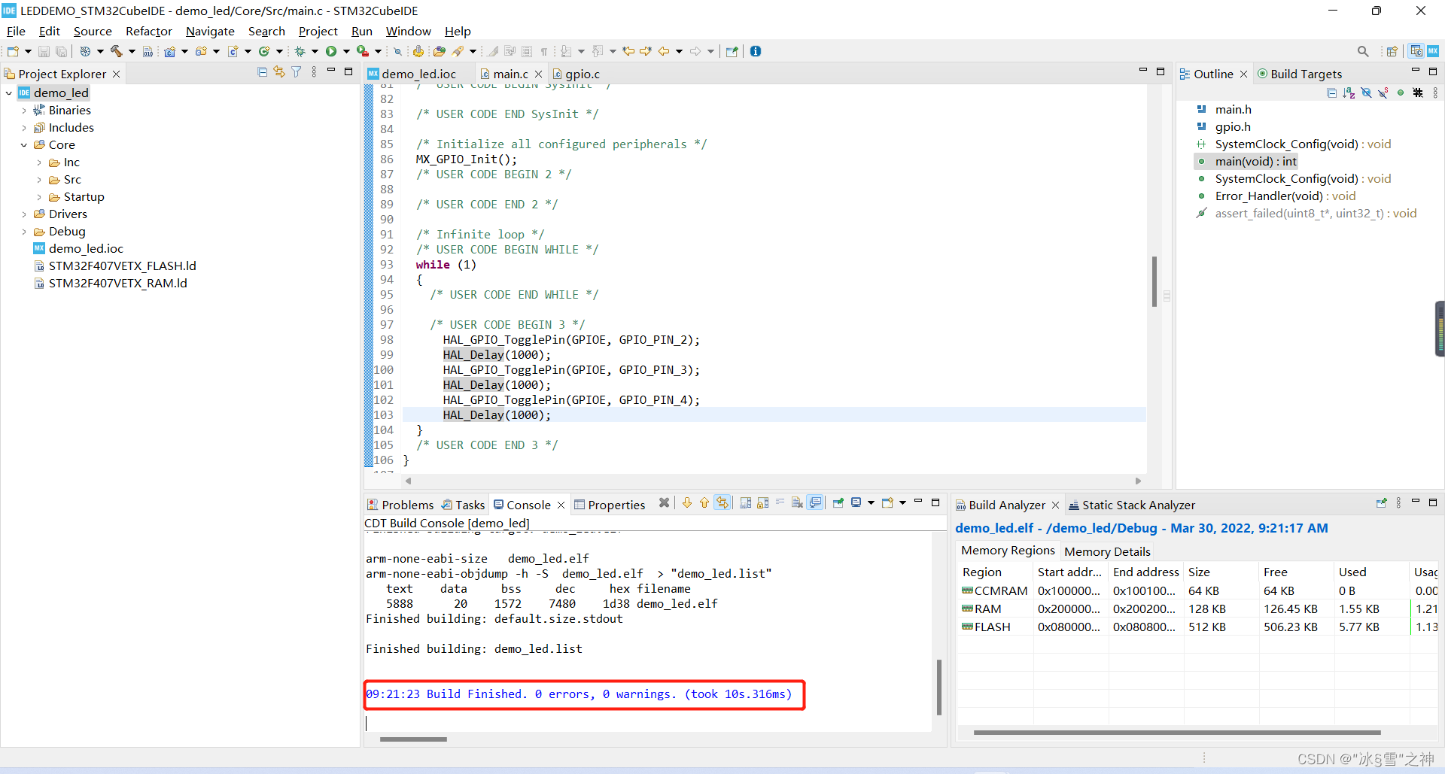Toggle Hide Non-Public Members green dot
The height and width of the screenshot is (774, 1445).
[x=1401, y=93]
